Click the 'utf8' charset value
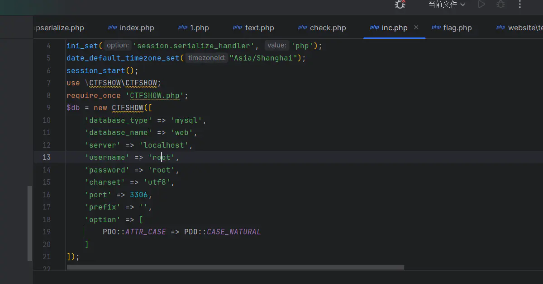 coord(157,182)
